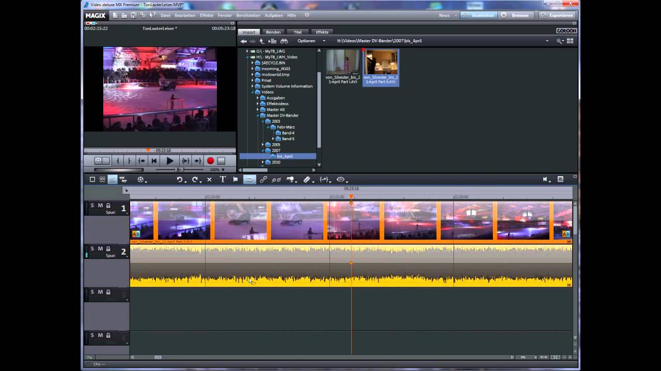The width and height of the screenshot is (661, 371).
Task: Lock track 2 with the padlock
Action: [108, 249]
